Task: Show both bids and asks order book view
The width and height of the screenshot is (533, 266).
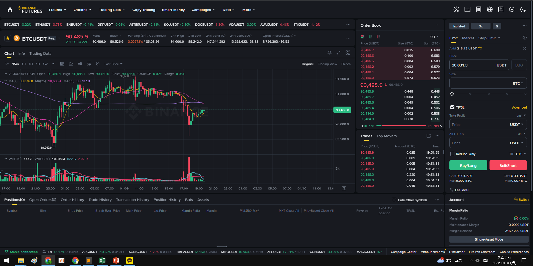Action: click(x=363, y=37)
